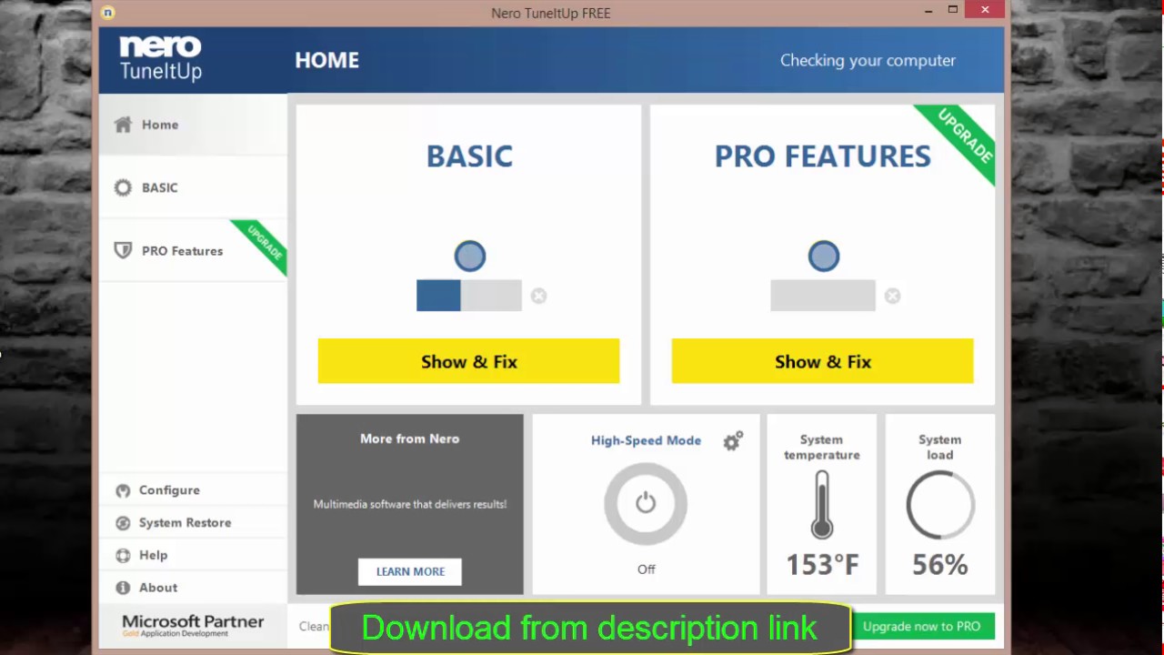The image size is (1164, 655).
Task: Click the Nero icon in the title bar
Action: [x=107, y=13]
